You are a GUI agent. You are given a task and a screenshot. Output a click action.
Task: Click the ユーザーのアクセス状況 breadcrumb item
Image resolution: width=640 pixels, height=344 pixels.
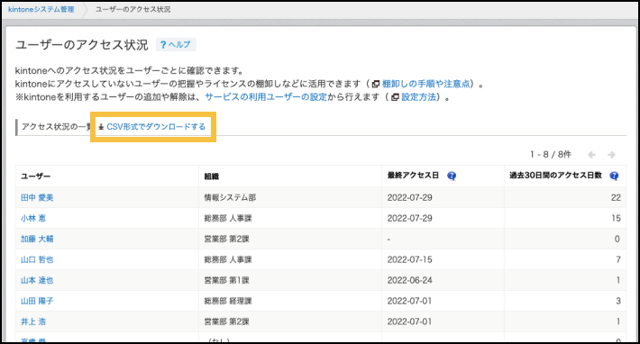click(133, 9)
